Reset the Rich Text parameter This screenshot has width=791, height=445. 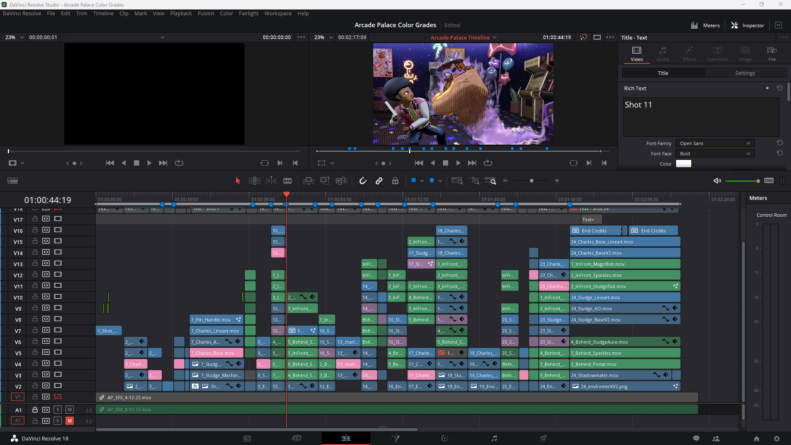(780, 88)
